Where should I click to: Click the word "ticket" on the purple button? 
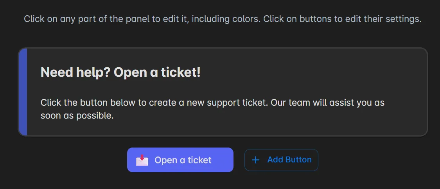pyautogui.click(x=199, y=160)
